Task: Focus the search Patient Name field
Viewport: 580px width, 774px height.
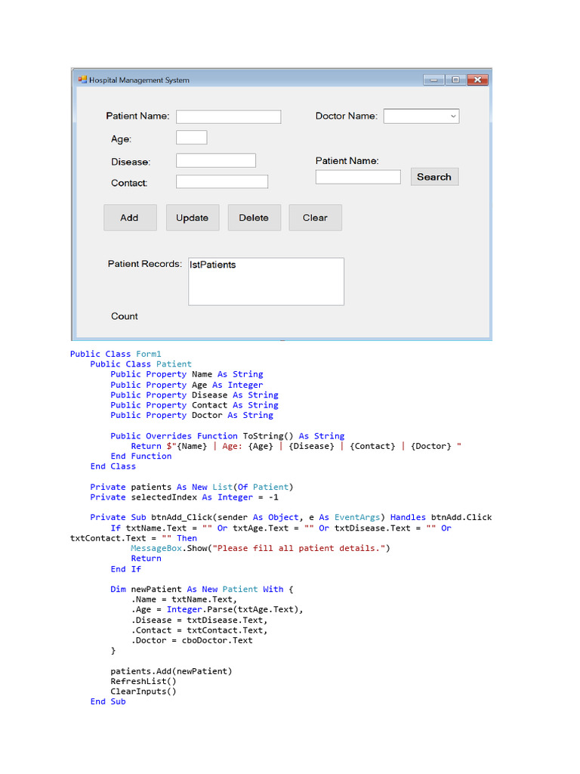Action: click(x=358, y=177)
